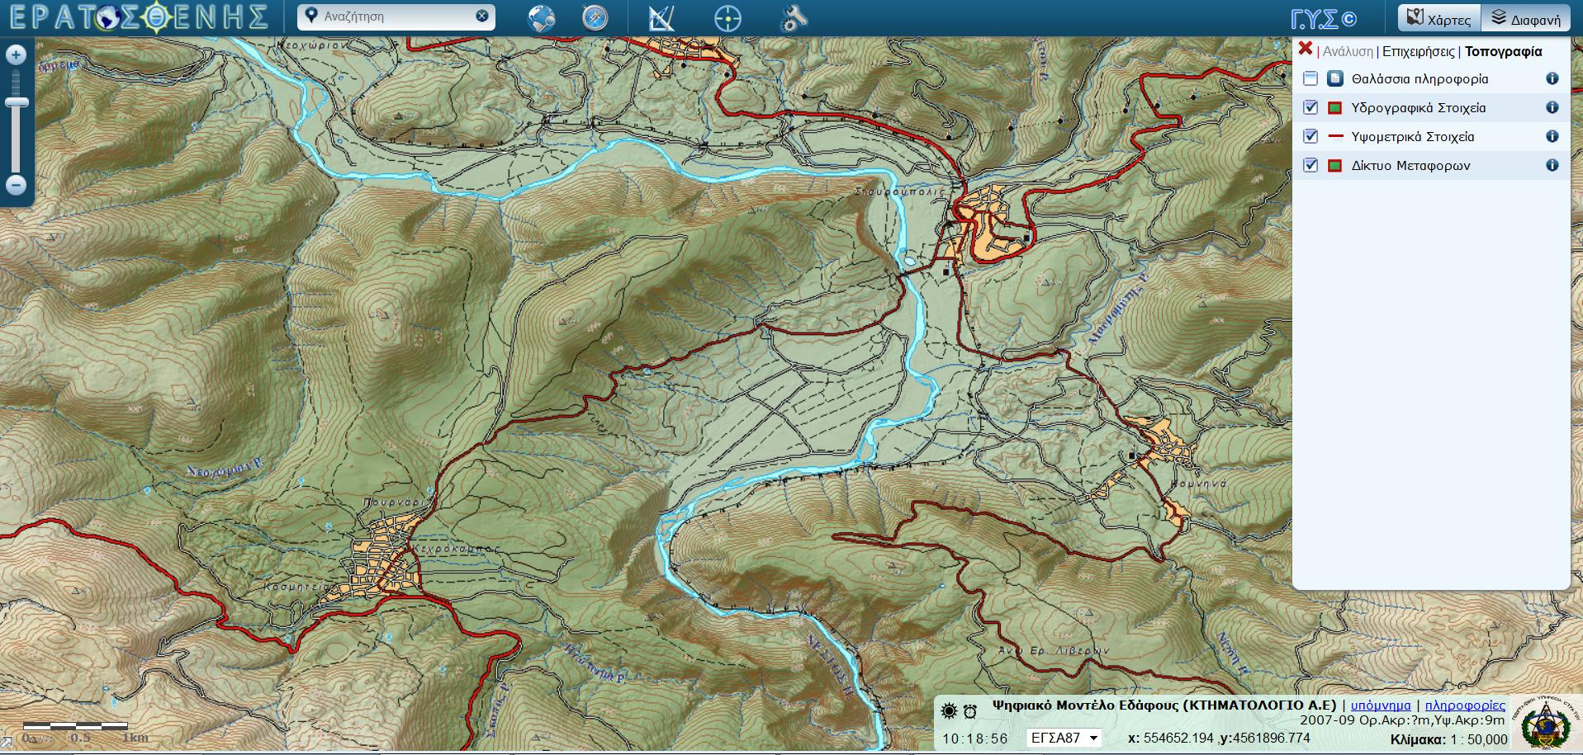Click the Ψηφιακό Μοντέλο Εδάφους title
Viewport: 1583px width, 755px height.
point(1164,705)
